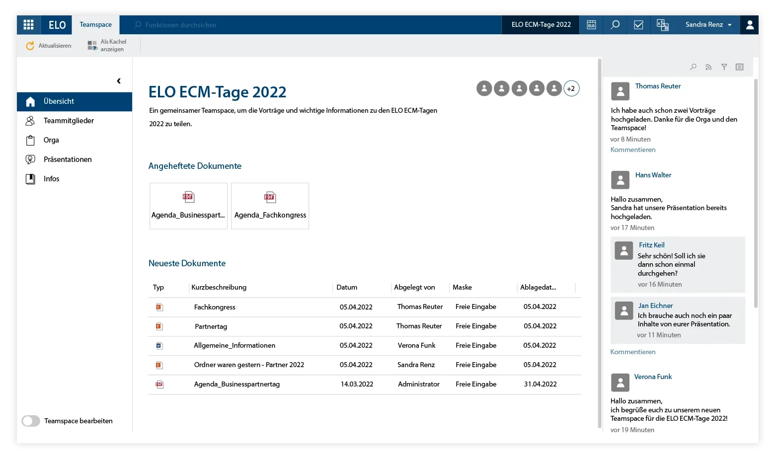
Task: Click Fritz Keil's avatar in the feed
Action: [624, 251]
